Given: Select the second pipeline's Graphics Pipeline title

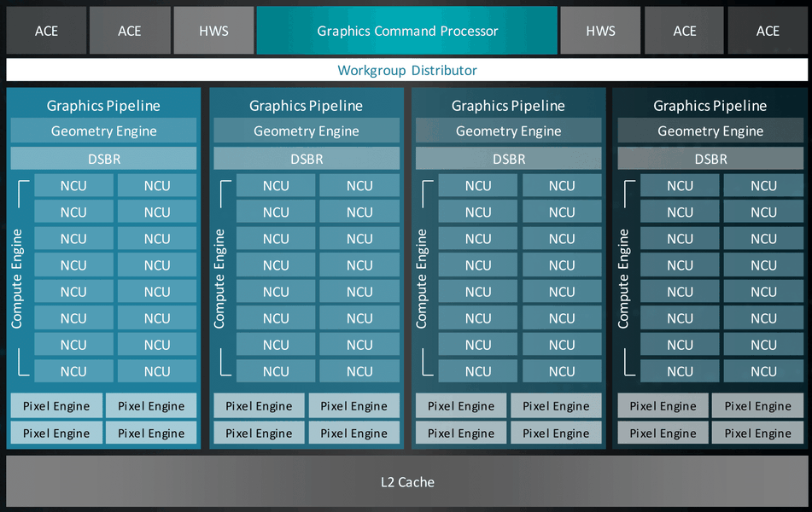Looking at the screenshot, I should (306, 106).
